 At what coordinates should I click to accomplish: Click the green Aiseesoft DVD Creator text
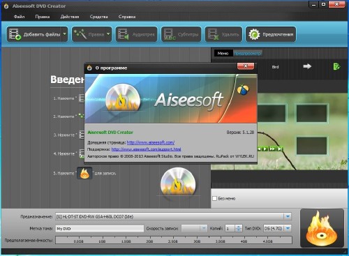[110, 133]
